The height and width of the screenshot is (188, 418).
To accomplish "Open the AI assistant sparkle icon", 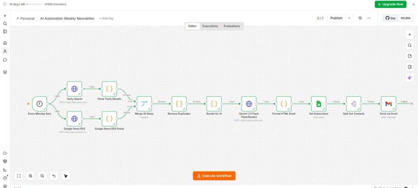I will point(410,78).
